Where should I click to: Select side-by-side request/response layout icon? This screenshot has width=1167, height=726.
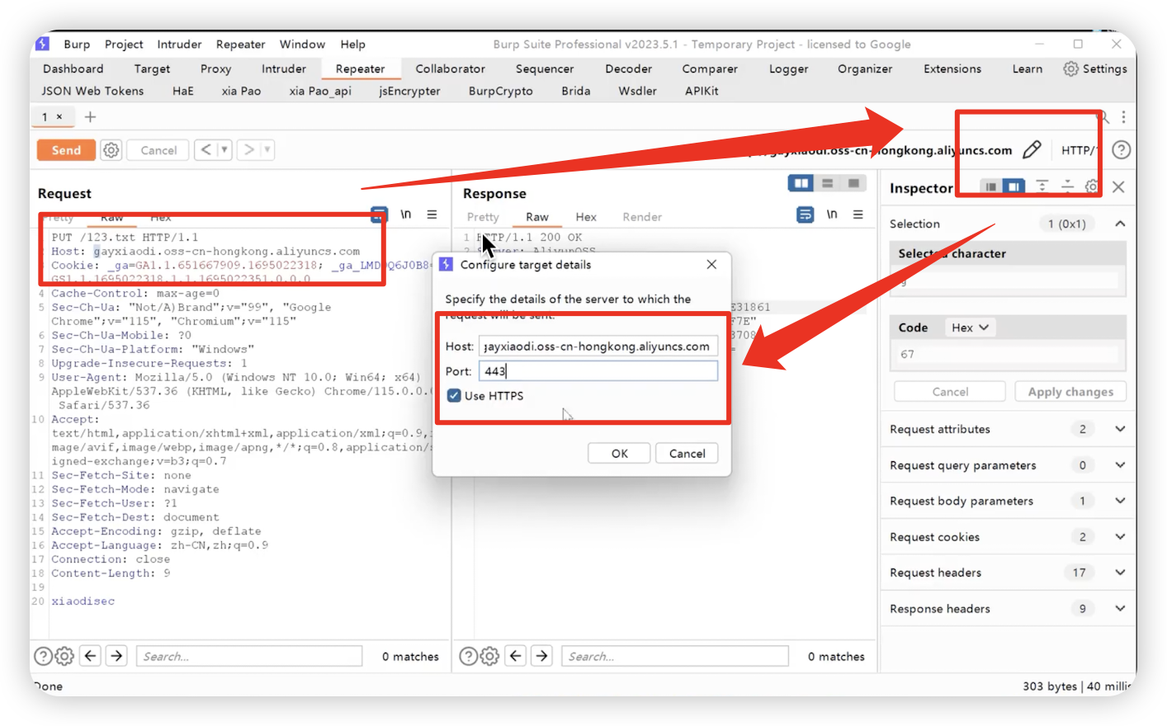[x=801, y=183]
